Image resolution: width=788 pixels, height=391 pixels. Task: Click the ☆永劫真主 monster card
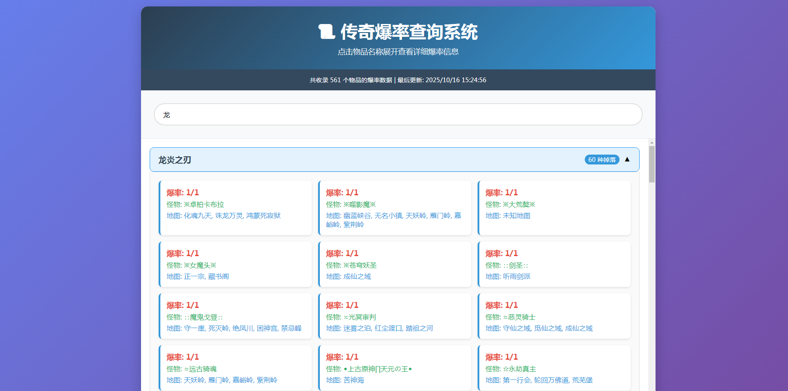(554, 368)
